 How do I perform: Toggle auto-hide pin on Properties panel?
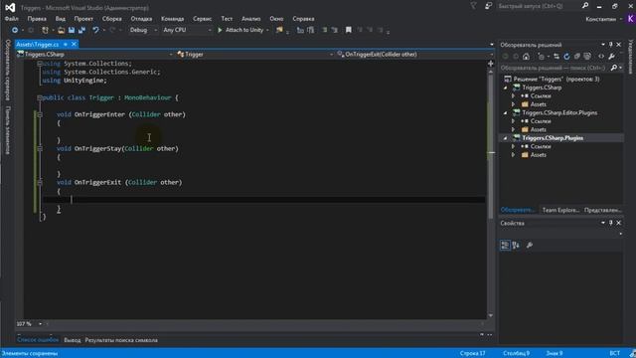point(611,223)
